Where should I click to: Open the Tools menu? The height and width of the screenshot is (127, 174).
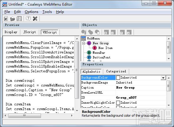[47, 12]
